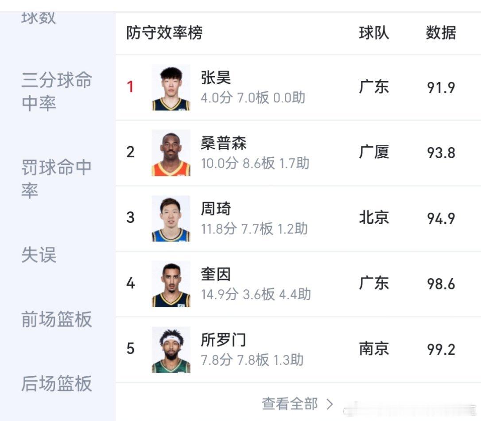The width and height of the screenshot is (481, 421).
Task: Expand full list via 查看全部 chevron
Action: pos(330,403)
